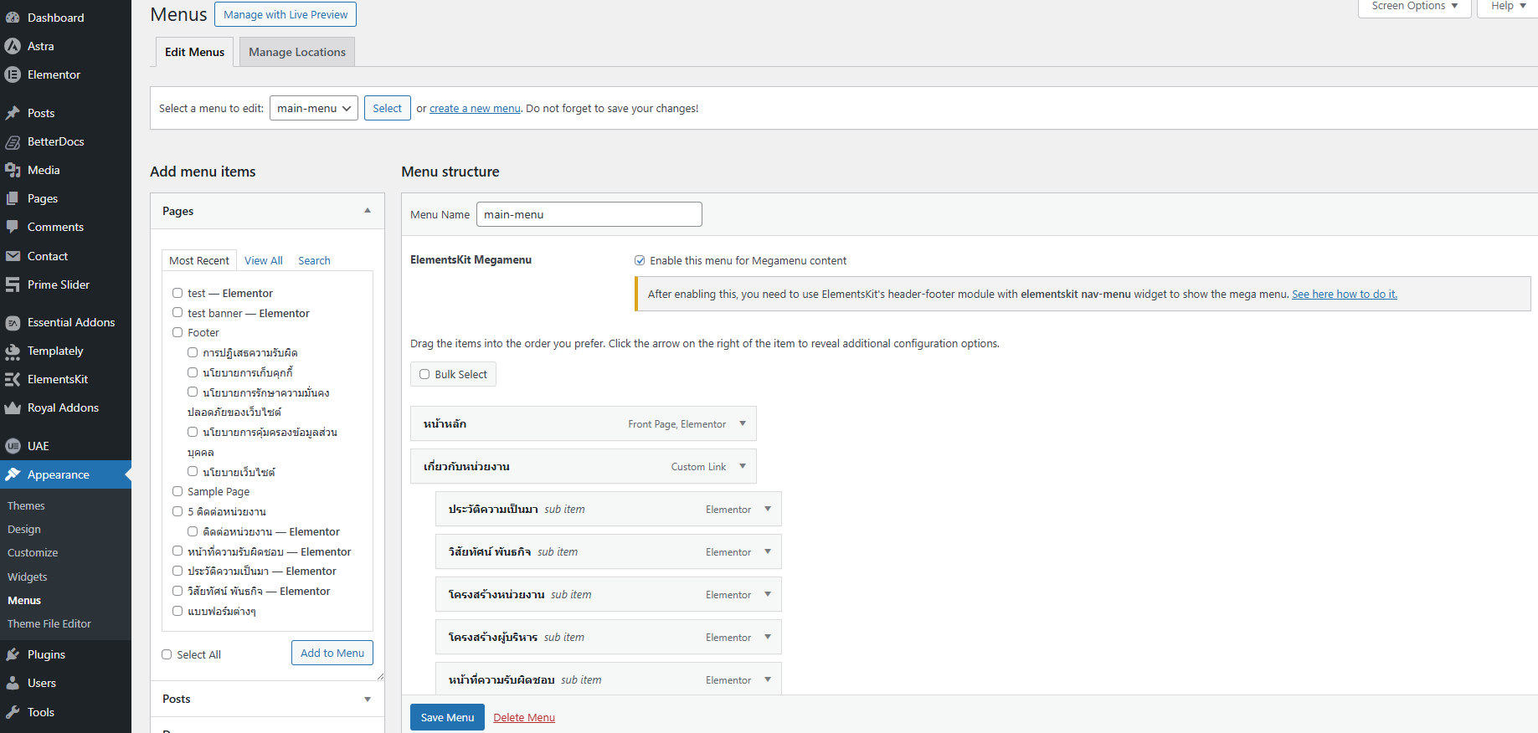Open the Dashboard icon in sidebar
1538x733 pixels.
(x=13, y=18)
